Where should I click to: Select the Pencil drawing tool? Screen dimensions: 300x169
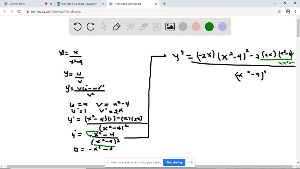pos(117,27)
